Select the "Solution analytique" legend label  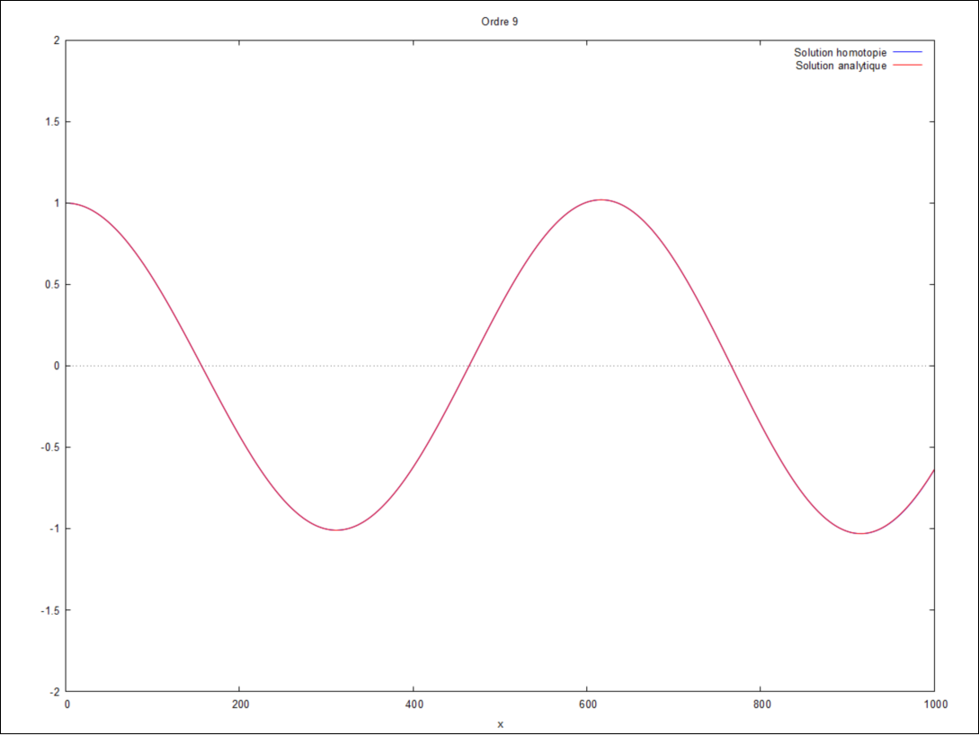pyautogui.click(x=841, y=66)
